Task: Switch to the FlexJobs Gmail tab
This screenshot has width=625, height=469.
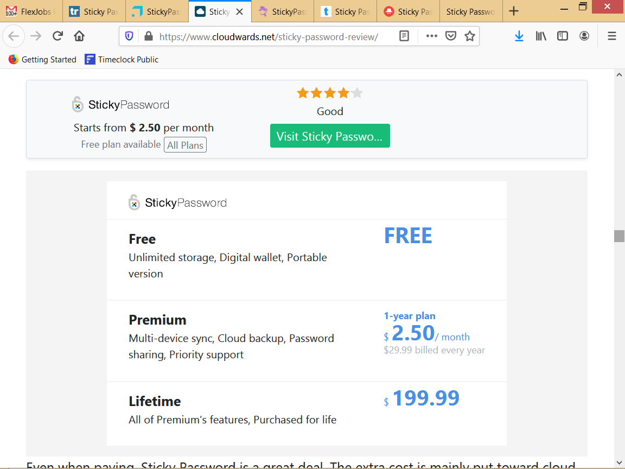Action: pyautogui.click(x=31, y=11)
